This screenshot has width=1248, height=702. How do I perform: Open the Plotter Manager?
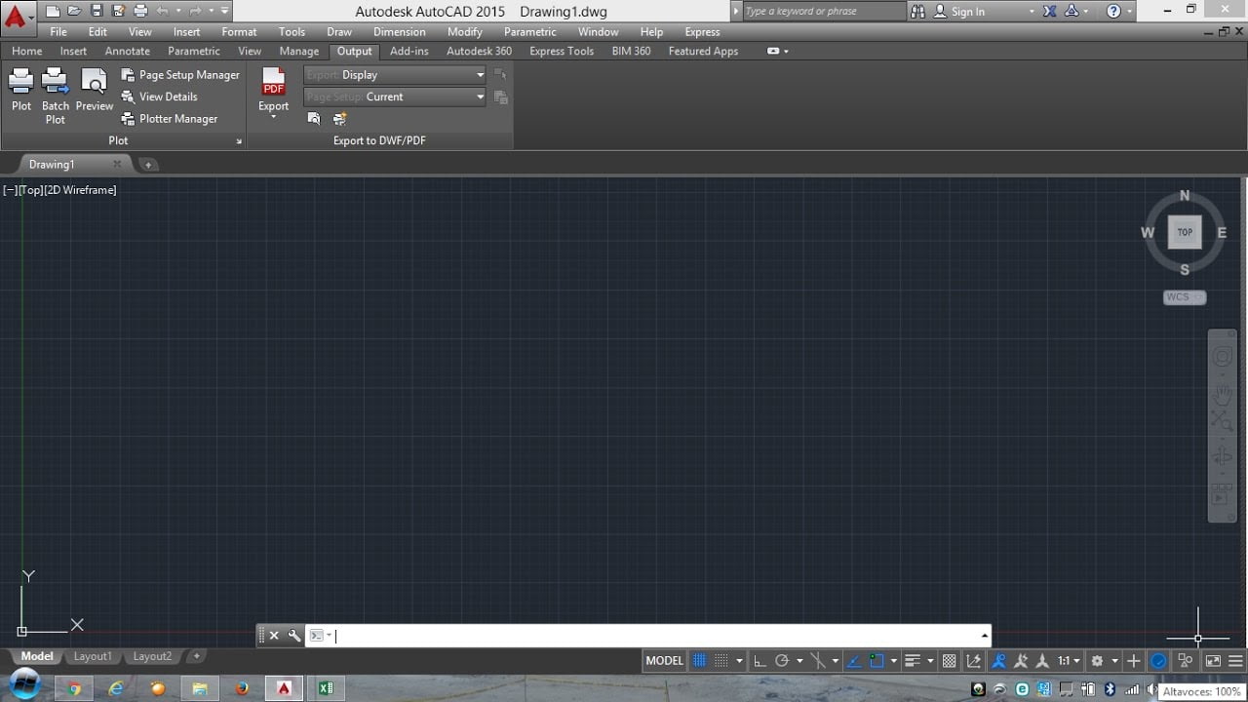click(170, 119)
